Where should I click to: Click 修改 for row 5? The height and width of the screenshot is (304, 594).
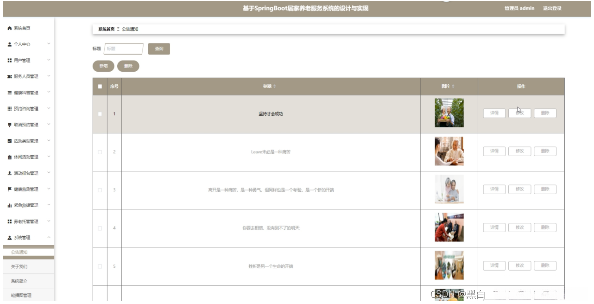pos(520,266)
